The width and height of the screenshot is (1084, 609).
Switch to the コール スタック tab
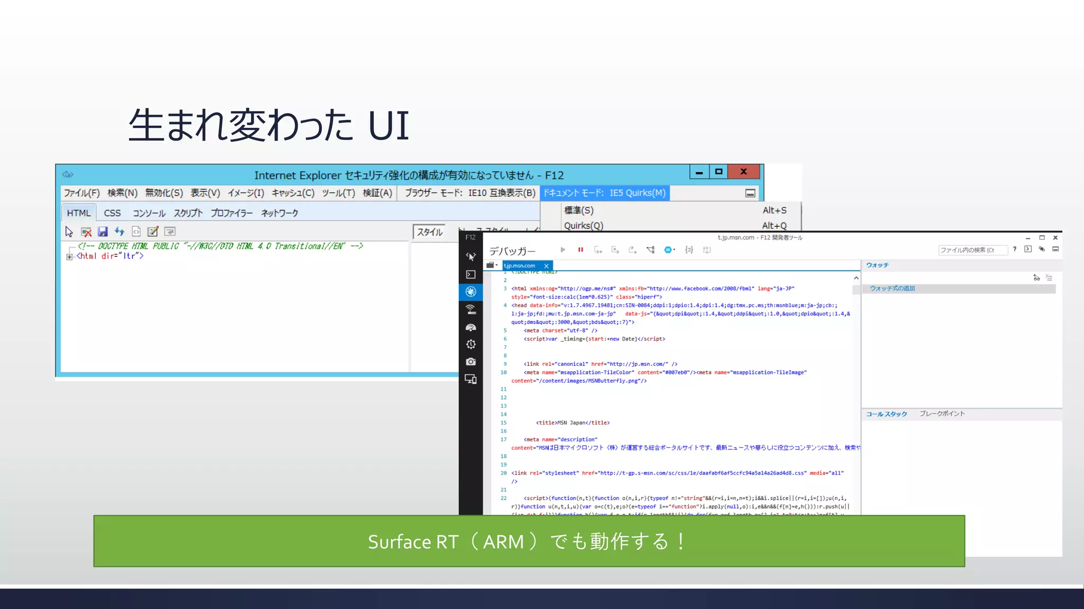[887, 414]
